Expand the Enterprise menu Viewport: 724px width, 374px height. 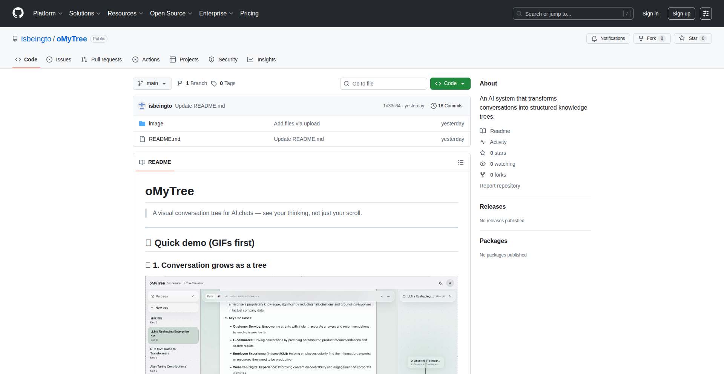(x=216, y=14)
